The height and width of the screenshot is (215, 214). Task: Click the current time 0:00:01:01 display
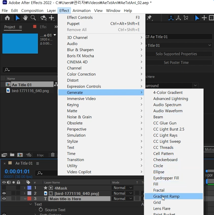pyautogui.click(x=17, y=171)
